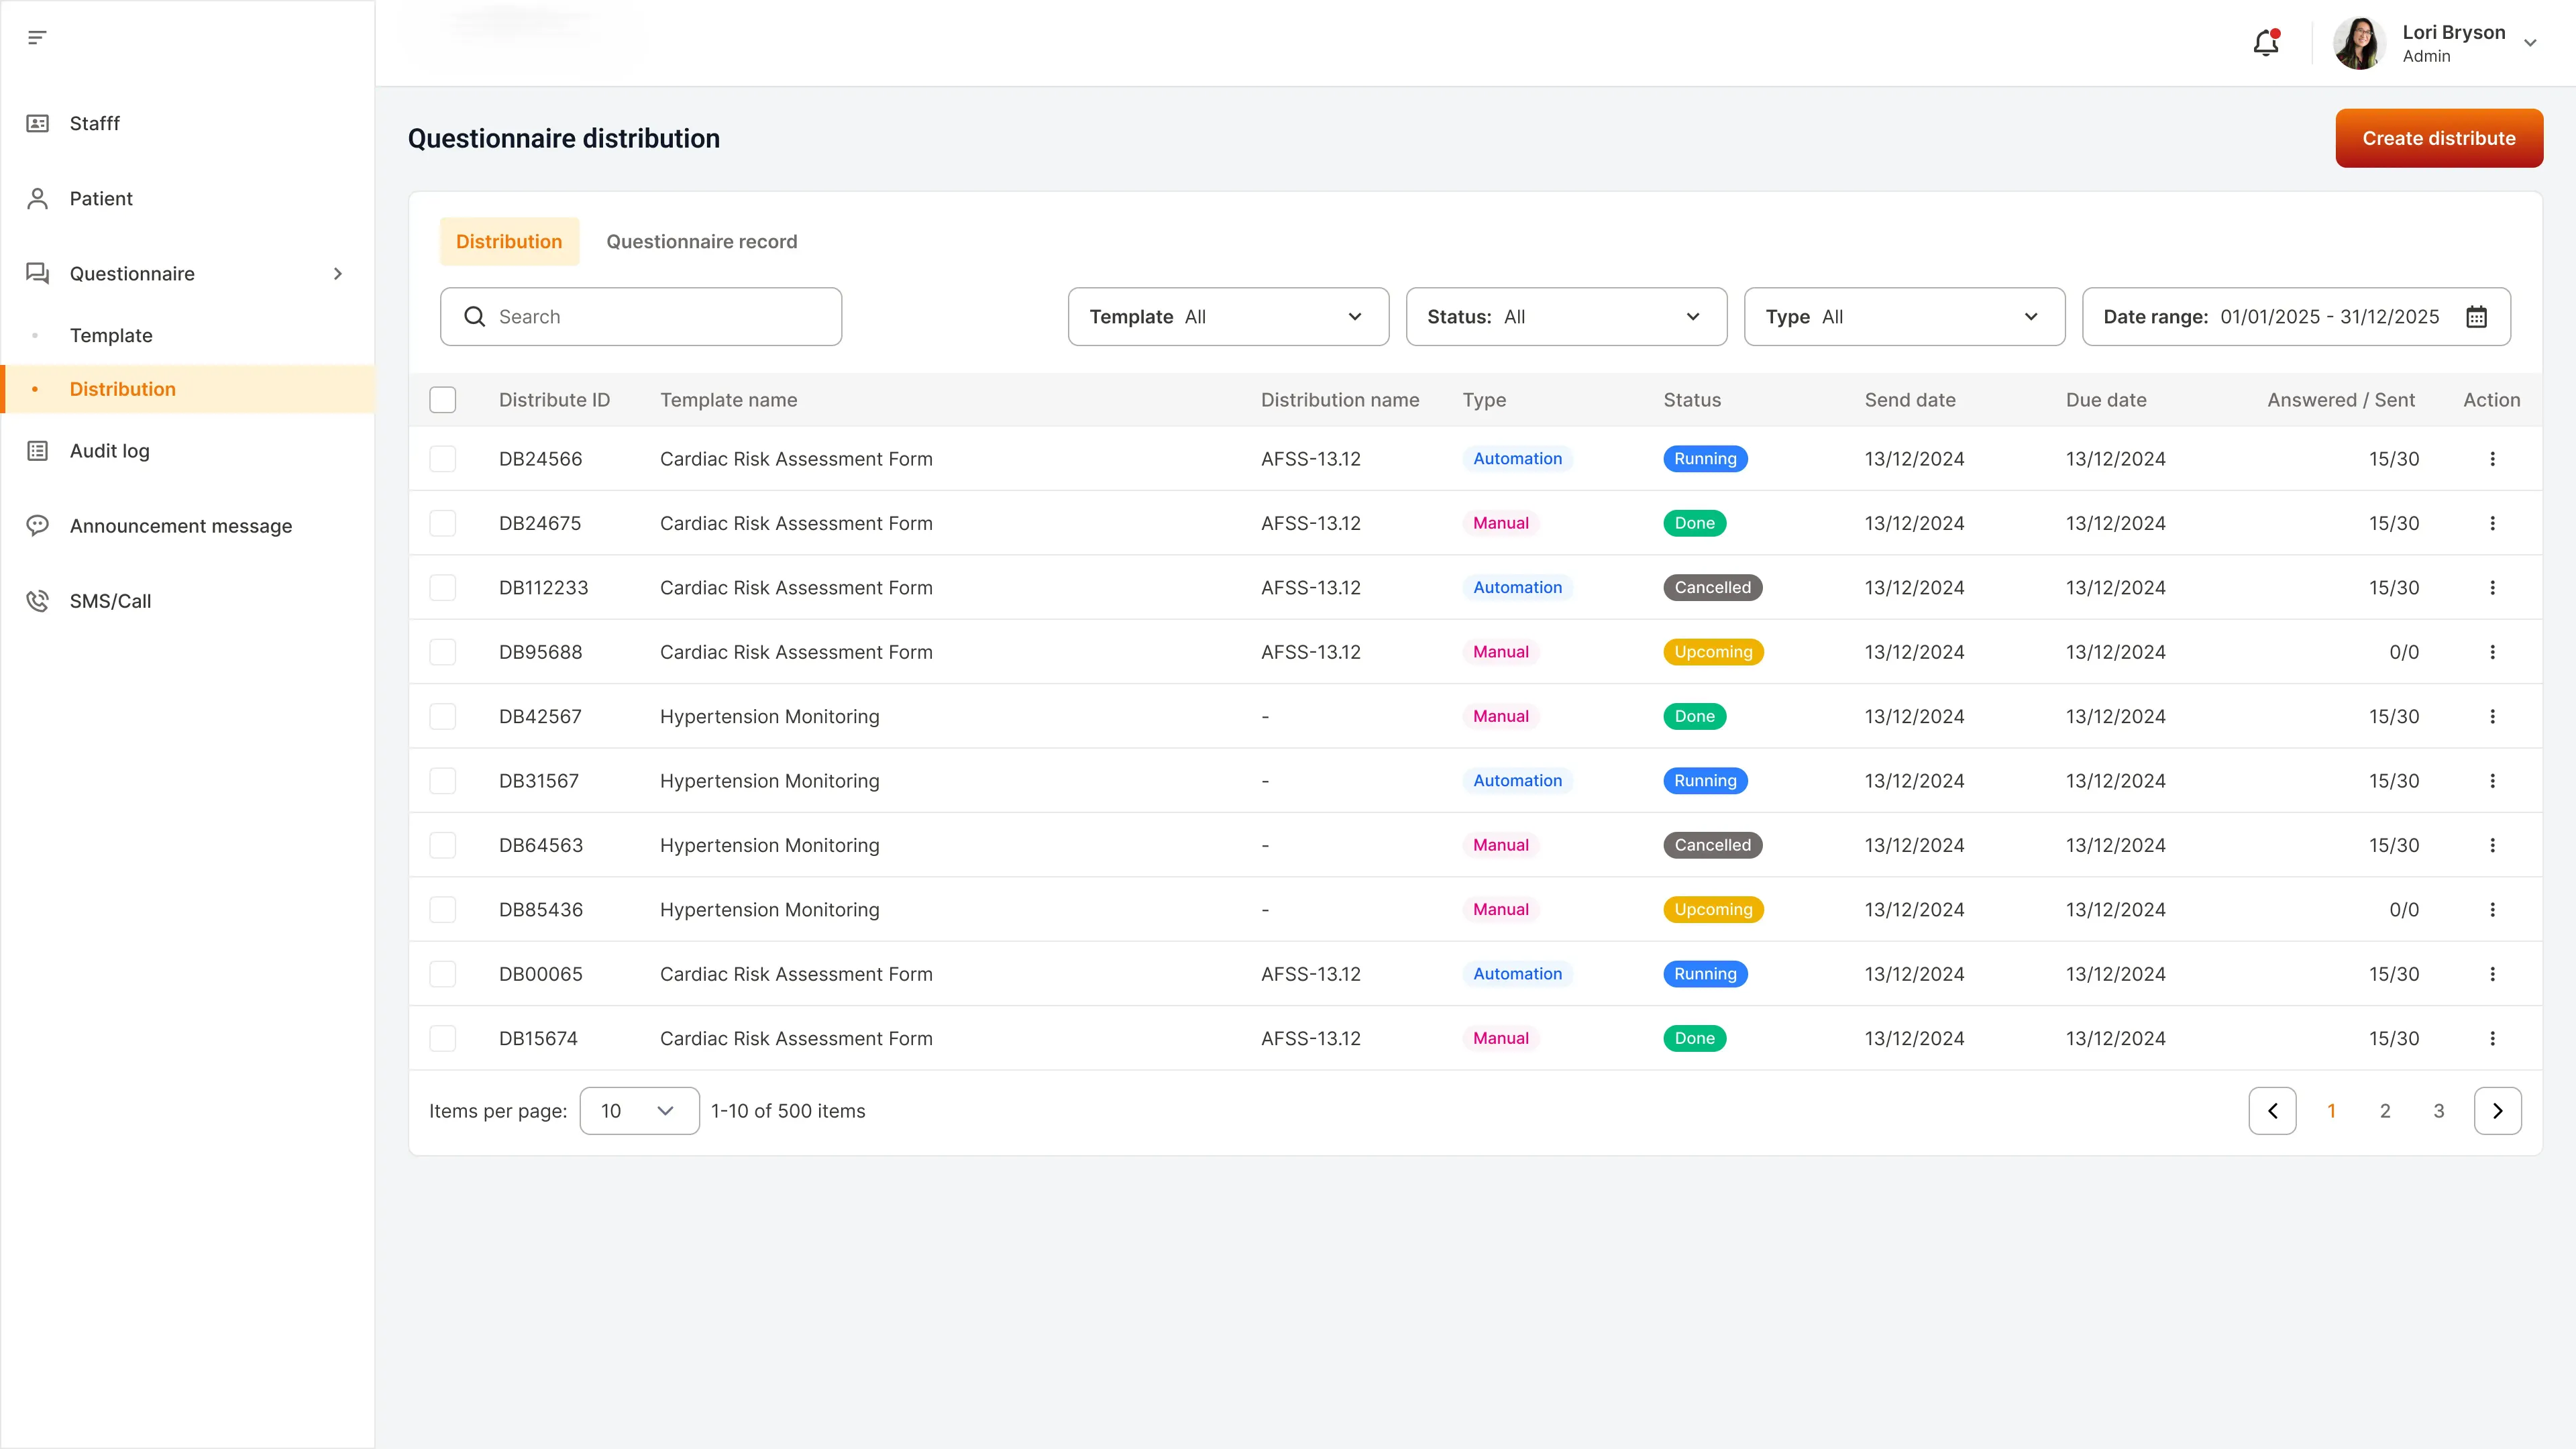Viewport: 2576px width, 1449px height.
Task: Toggle the select-all header checkbox
Action: [x=442, y=400]
